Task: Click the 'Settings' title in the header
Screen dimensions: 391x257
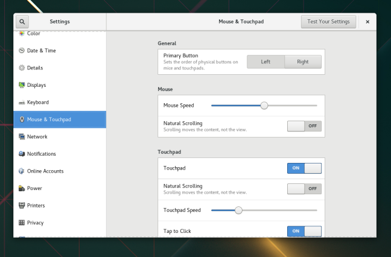Action: 60,22
